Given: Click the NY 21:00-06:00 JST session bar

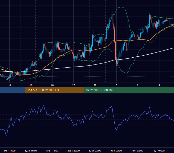Looking at the screenshot, I should [129, 90].
